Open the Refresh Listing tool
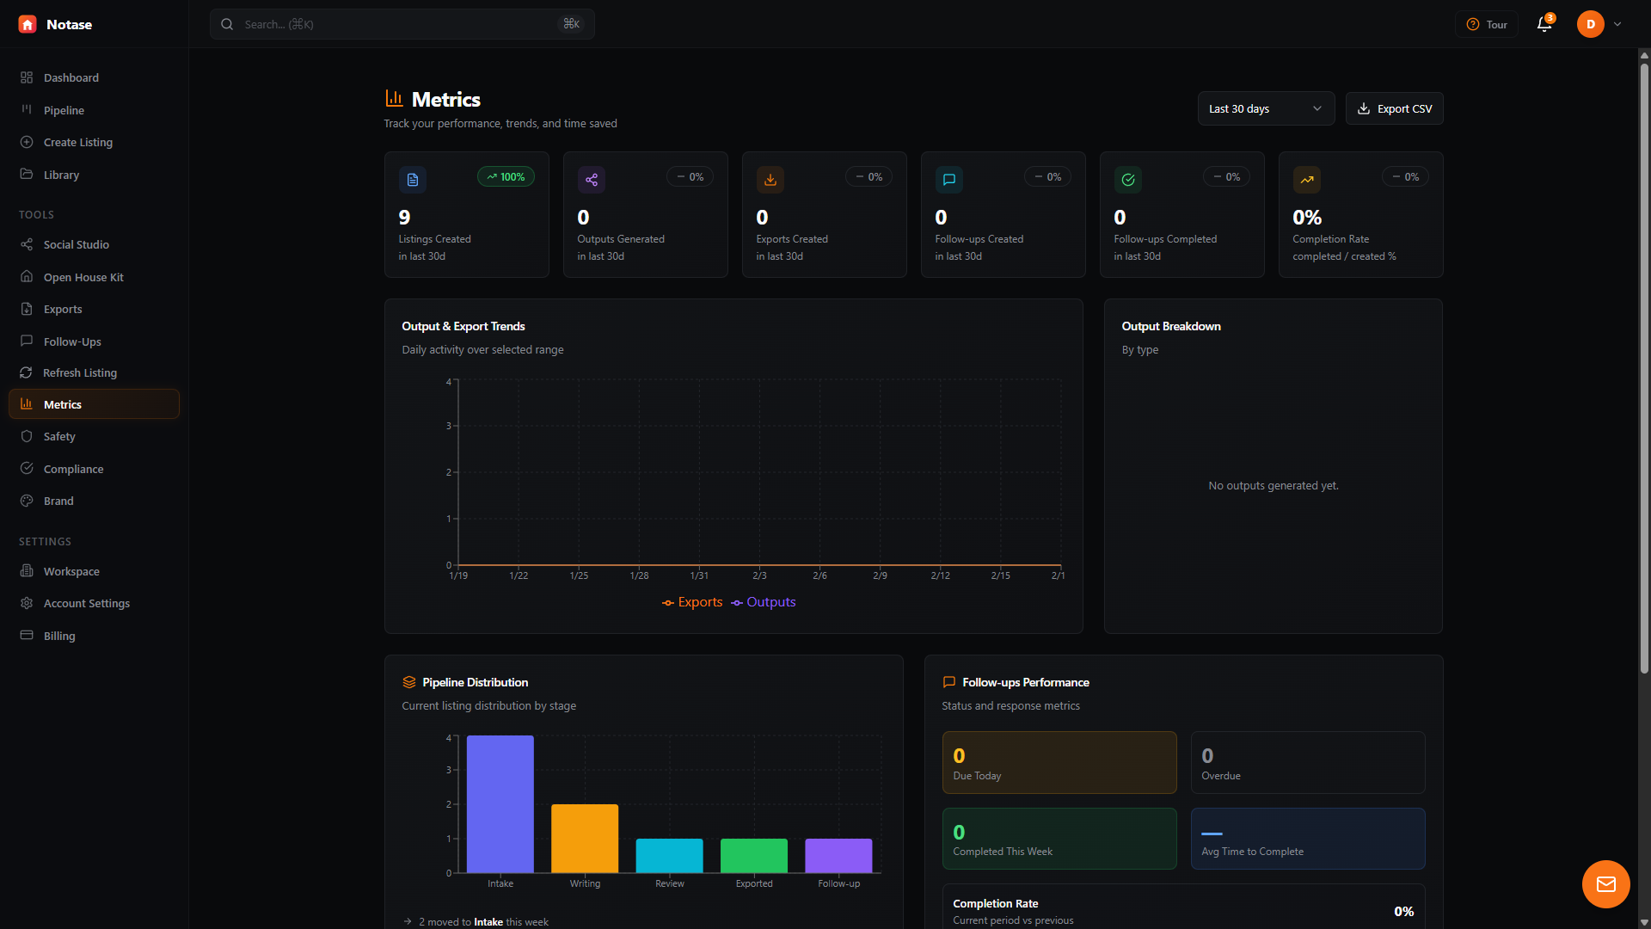1651x929 pixels. point(79,372)
